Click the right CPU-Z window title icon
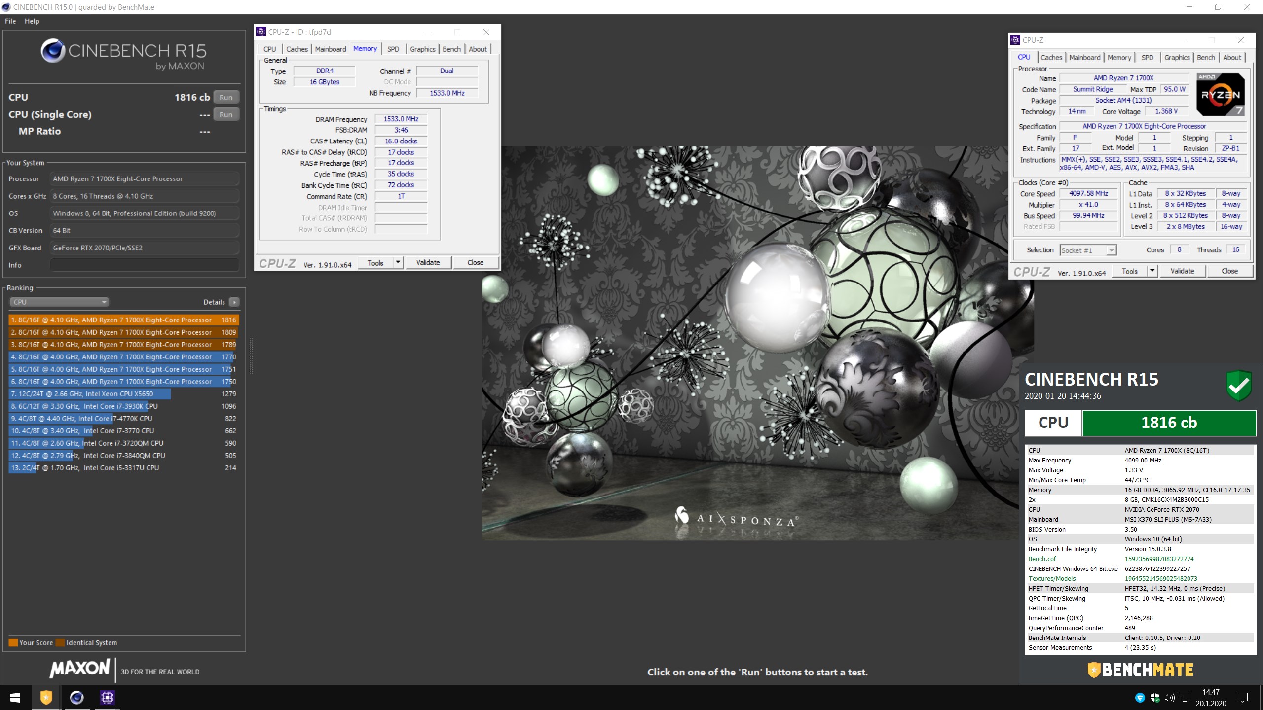Image resolution: width=1263 pixels, height=710 pixels. [1015, 40]
